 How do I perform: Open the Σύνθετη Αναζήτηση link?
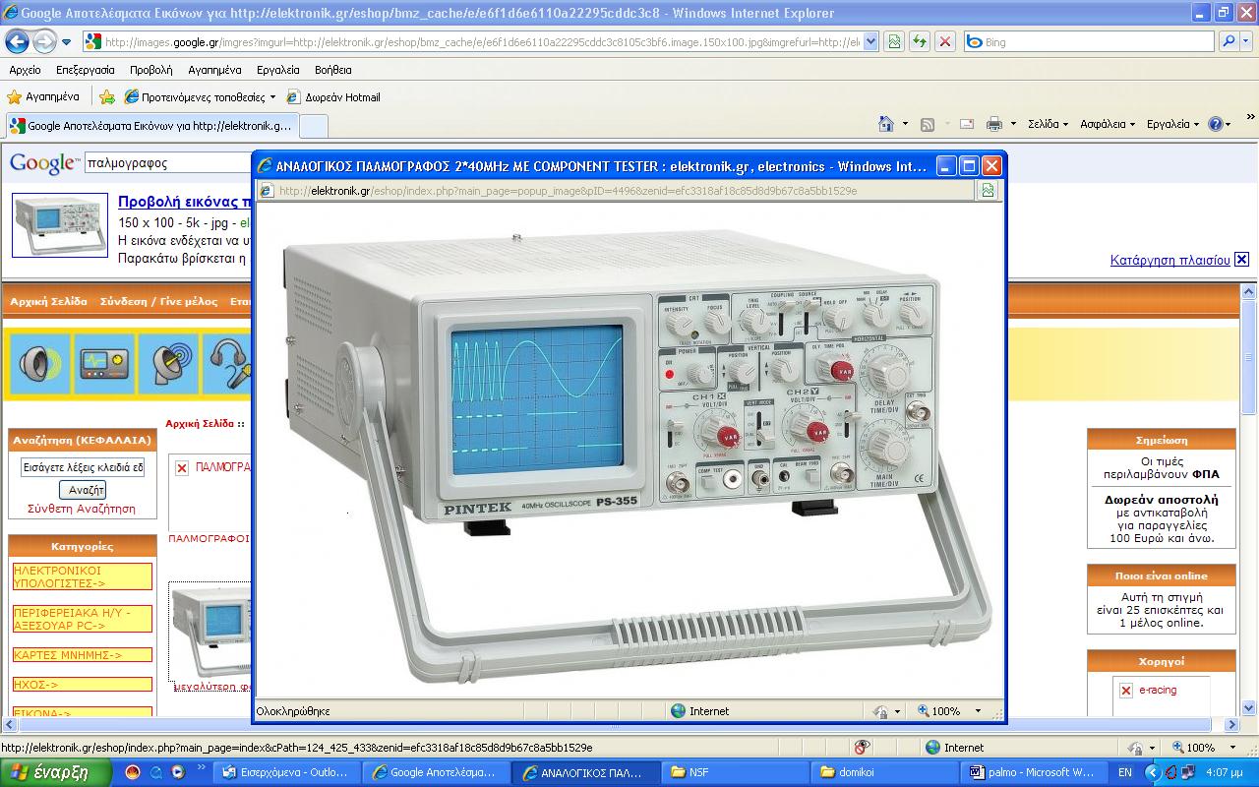coord(82,509)
